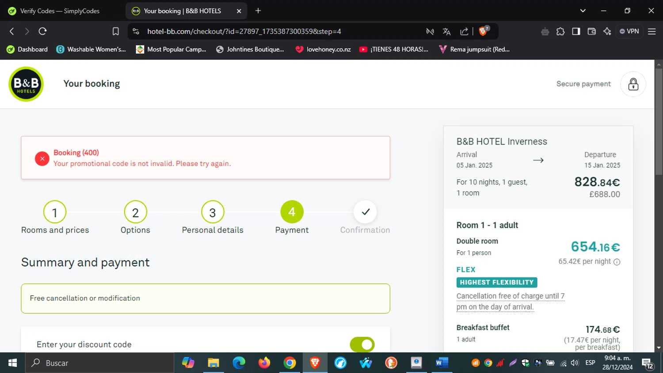Viewport: 663px width, 373px height.
Task: Click the ESP language indicator
Action: (x=590, y=363)
